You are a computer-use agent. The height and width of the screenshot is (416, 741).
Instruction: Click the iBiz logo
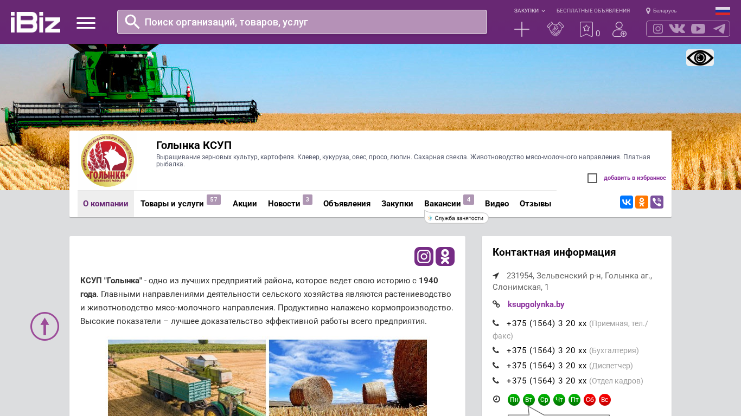coord(35,22)
